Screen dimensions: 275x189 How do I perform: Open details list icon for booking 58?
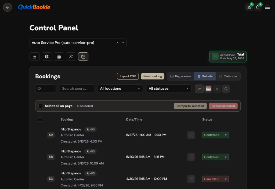[x=191, y=157]
